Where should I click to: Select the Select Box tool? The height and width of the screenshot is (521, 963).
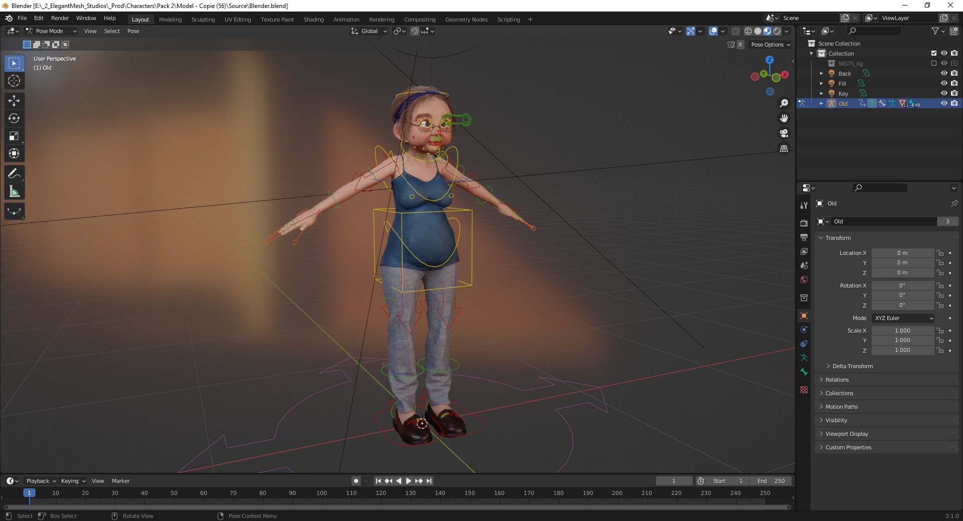(14, 63)
